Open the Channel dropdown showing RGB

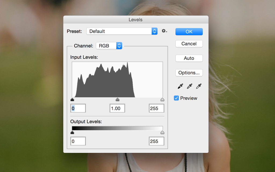click(109, 46)
